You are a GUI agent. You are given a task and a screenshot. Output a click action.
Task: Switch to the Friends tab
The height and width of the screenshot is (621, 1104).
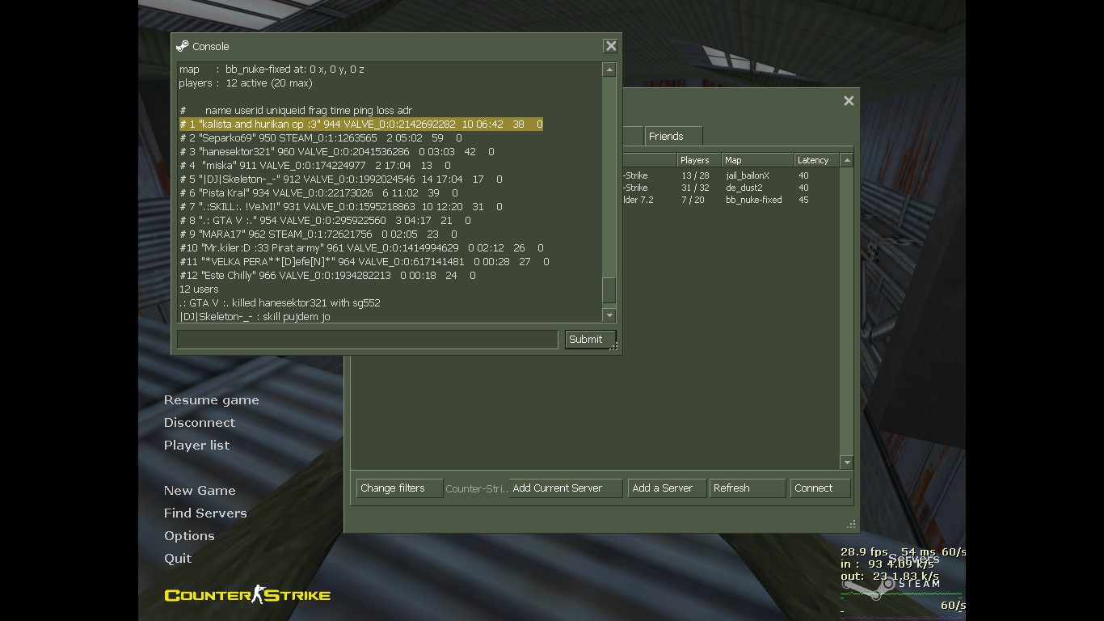tap(672, 136)
